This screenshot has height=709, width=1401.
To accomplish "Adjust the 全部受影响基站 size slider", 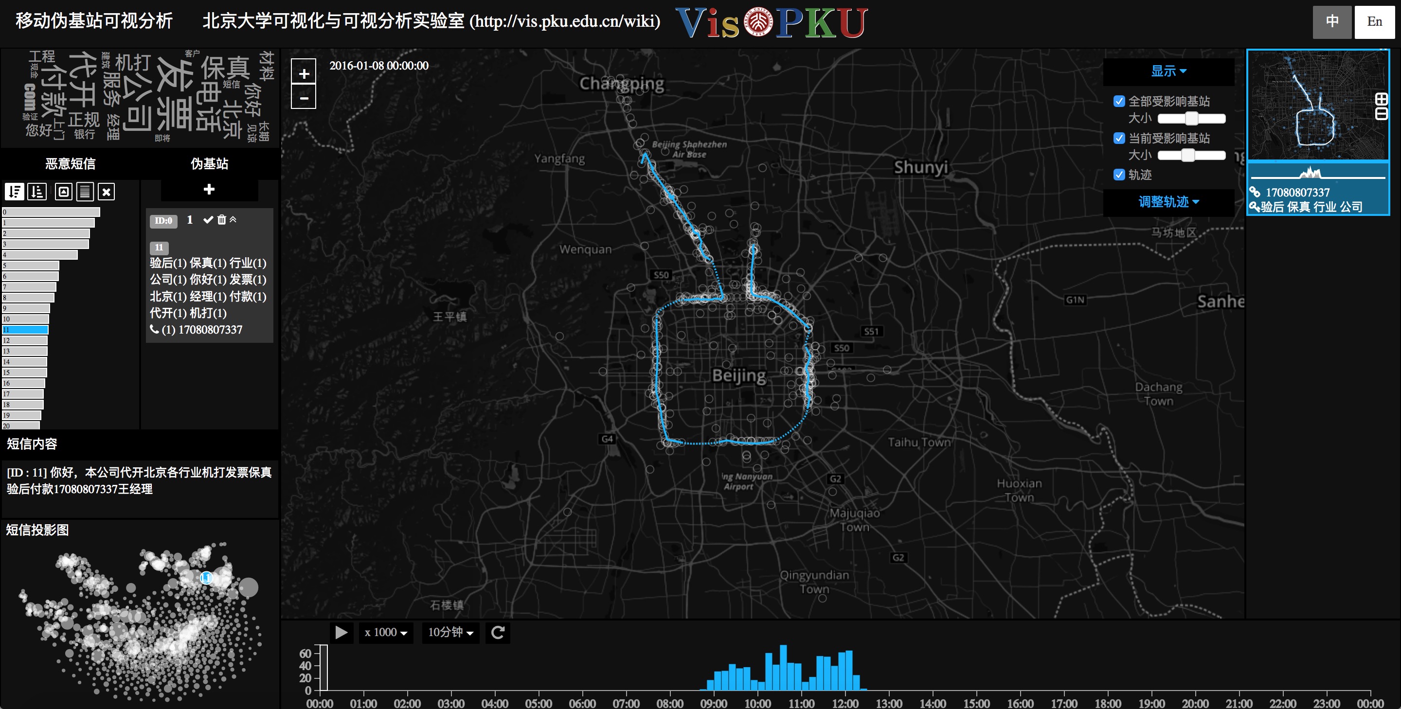I will (x=1192, y=119).
